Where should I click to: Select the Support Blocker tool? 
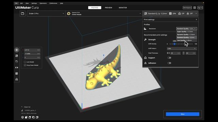pyautogui.click(x=17, y=79)
